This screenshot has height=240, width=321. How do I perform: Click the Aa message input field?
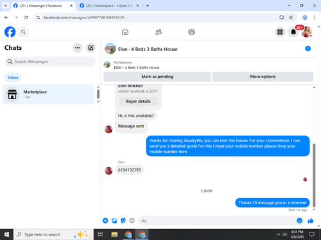pos(218,221)
